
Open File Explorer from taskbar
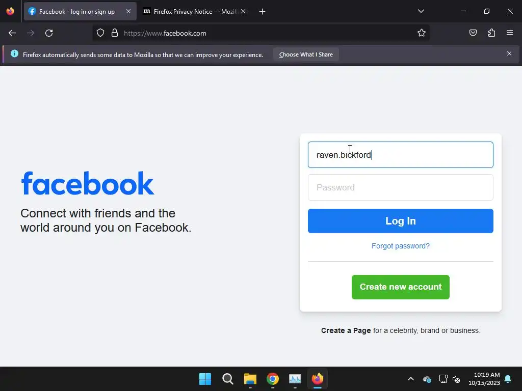point(250,379)
